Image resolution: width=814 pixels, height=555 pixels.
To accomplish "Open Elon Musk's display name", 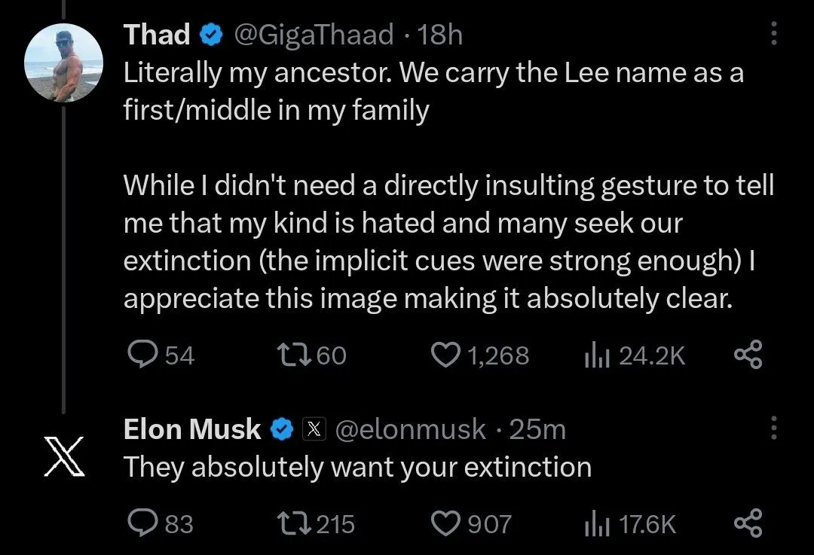I will (192, 429).
